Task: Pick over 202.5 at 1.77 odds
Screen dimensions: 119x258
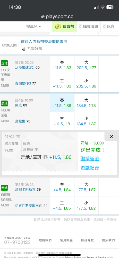Action: point(86,65)
